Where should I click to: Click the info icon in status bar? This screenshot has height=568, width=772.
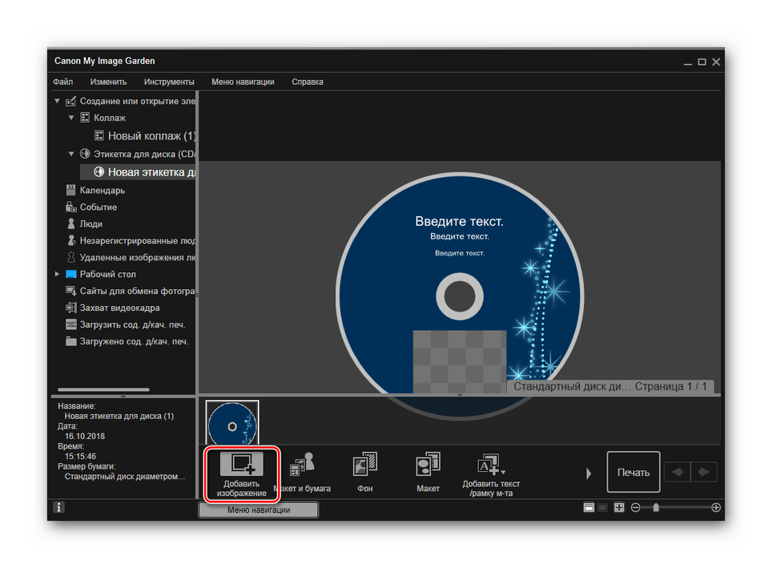[59, 507]
